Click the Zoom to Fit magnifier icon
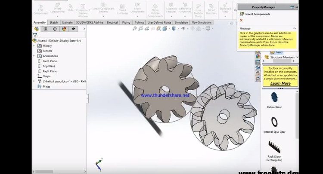323x174 pixels. click(134, 28)
